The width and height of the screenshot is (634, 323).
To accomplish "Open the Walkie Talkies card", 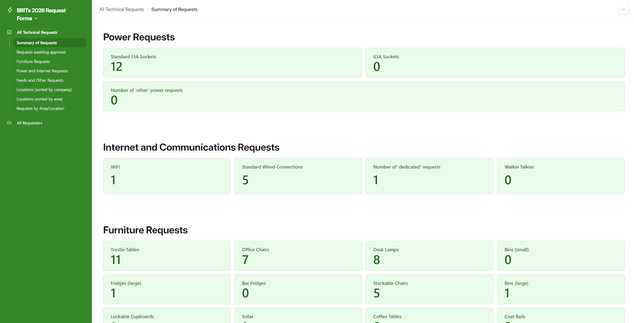I will (560, 176).
